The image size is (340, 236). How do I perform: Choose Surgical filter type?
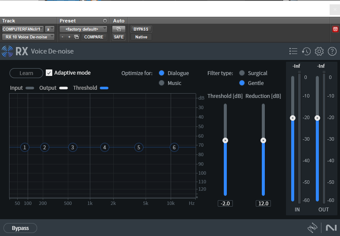(242, 73)
